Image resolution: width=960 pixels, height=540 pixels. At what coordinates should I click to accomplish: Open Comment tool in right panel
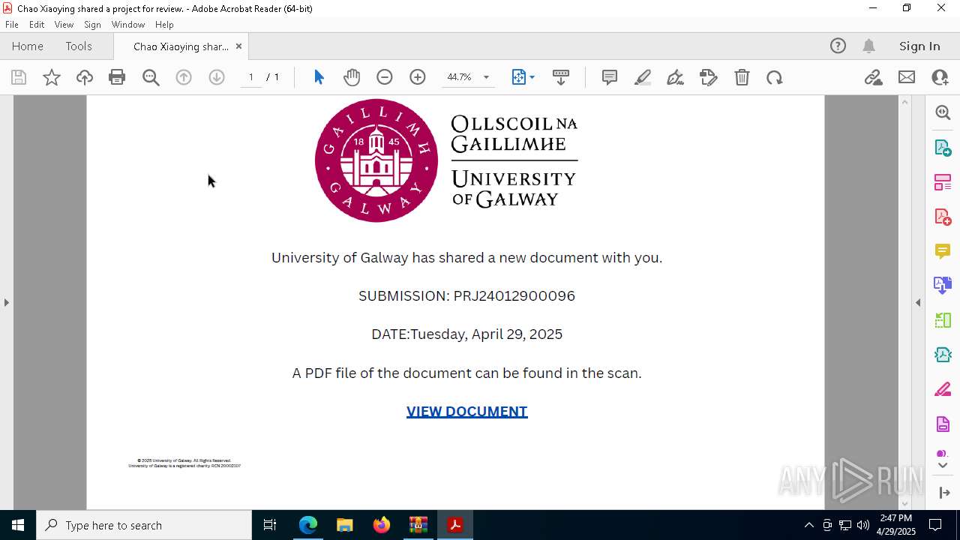[943, 250]
